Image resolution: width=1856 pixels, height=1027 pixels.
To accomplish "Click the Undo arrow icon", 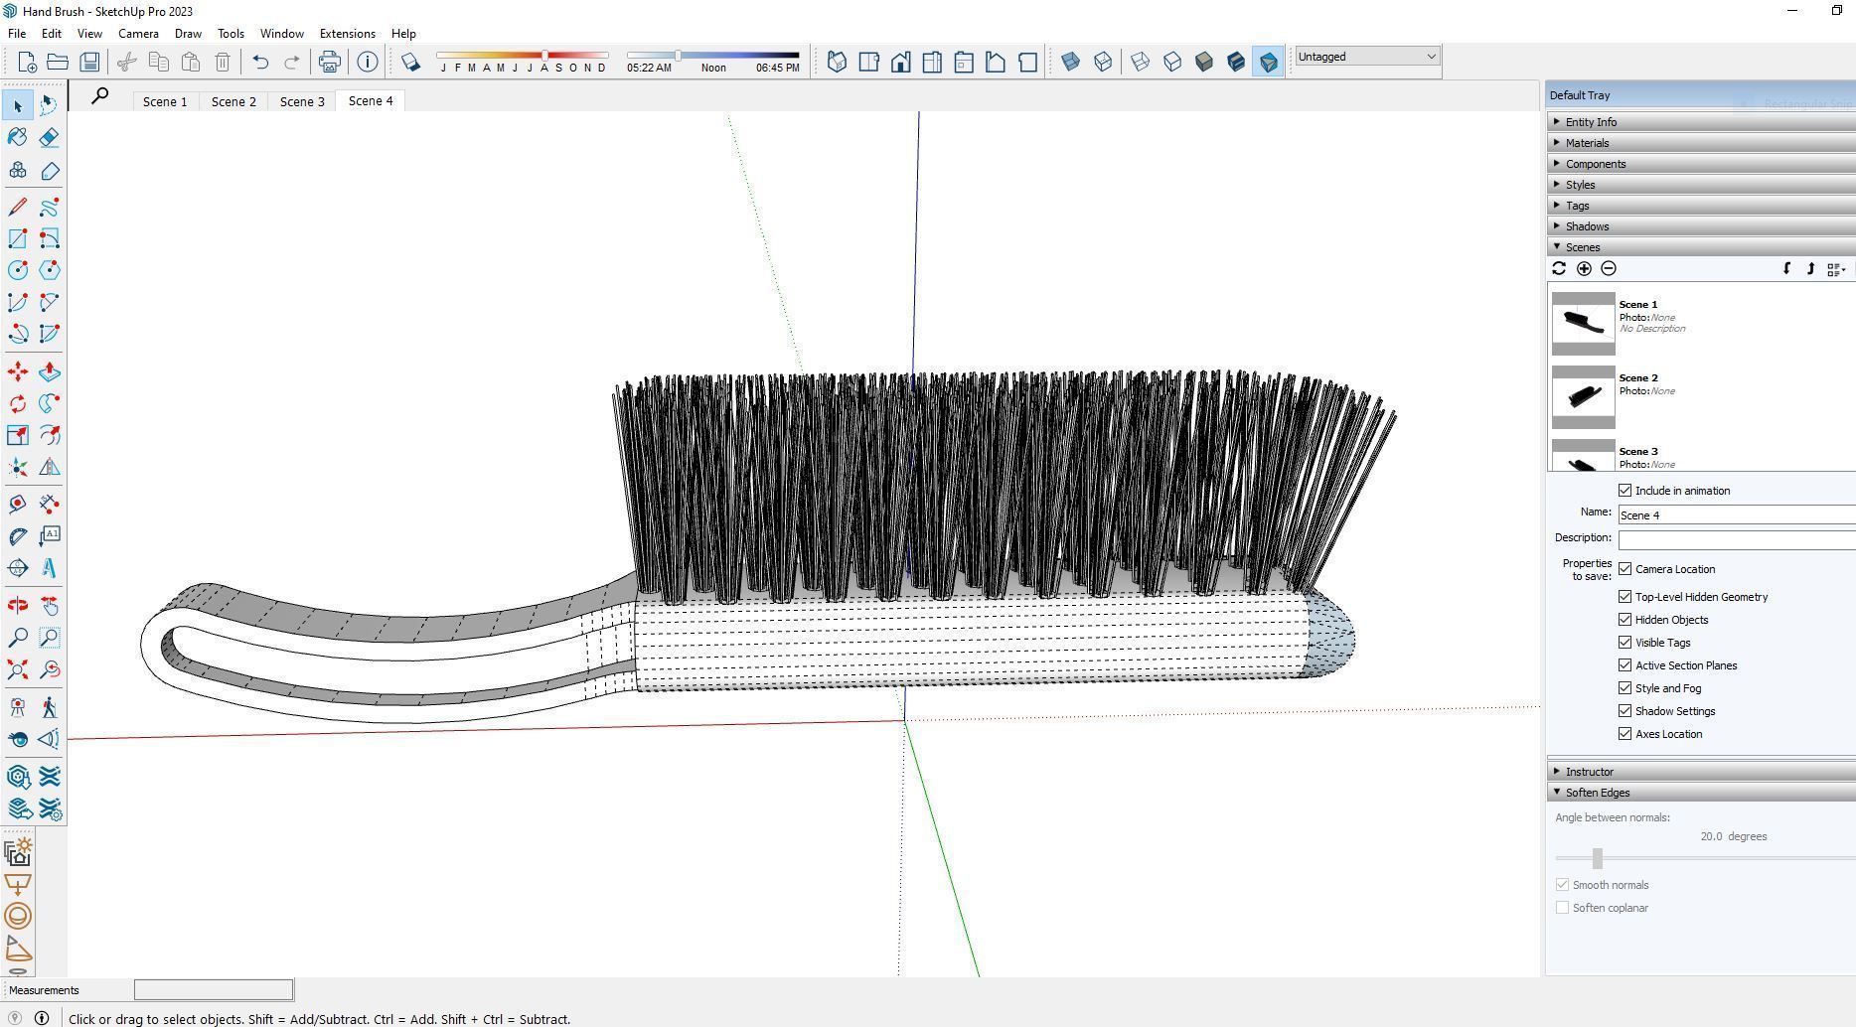I will (260, 63).
